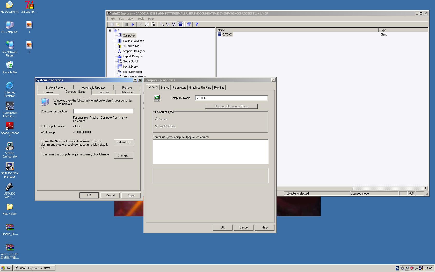Viewport: 435px width, 272px height.
Task: Select the WinCC-Client radio button
Action: click(156, 126)
